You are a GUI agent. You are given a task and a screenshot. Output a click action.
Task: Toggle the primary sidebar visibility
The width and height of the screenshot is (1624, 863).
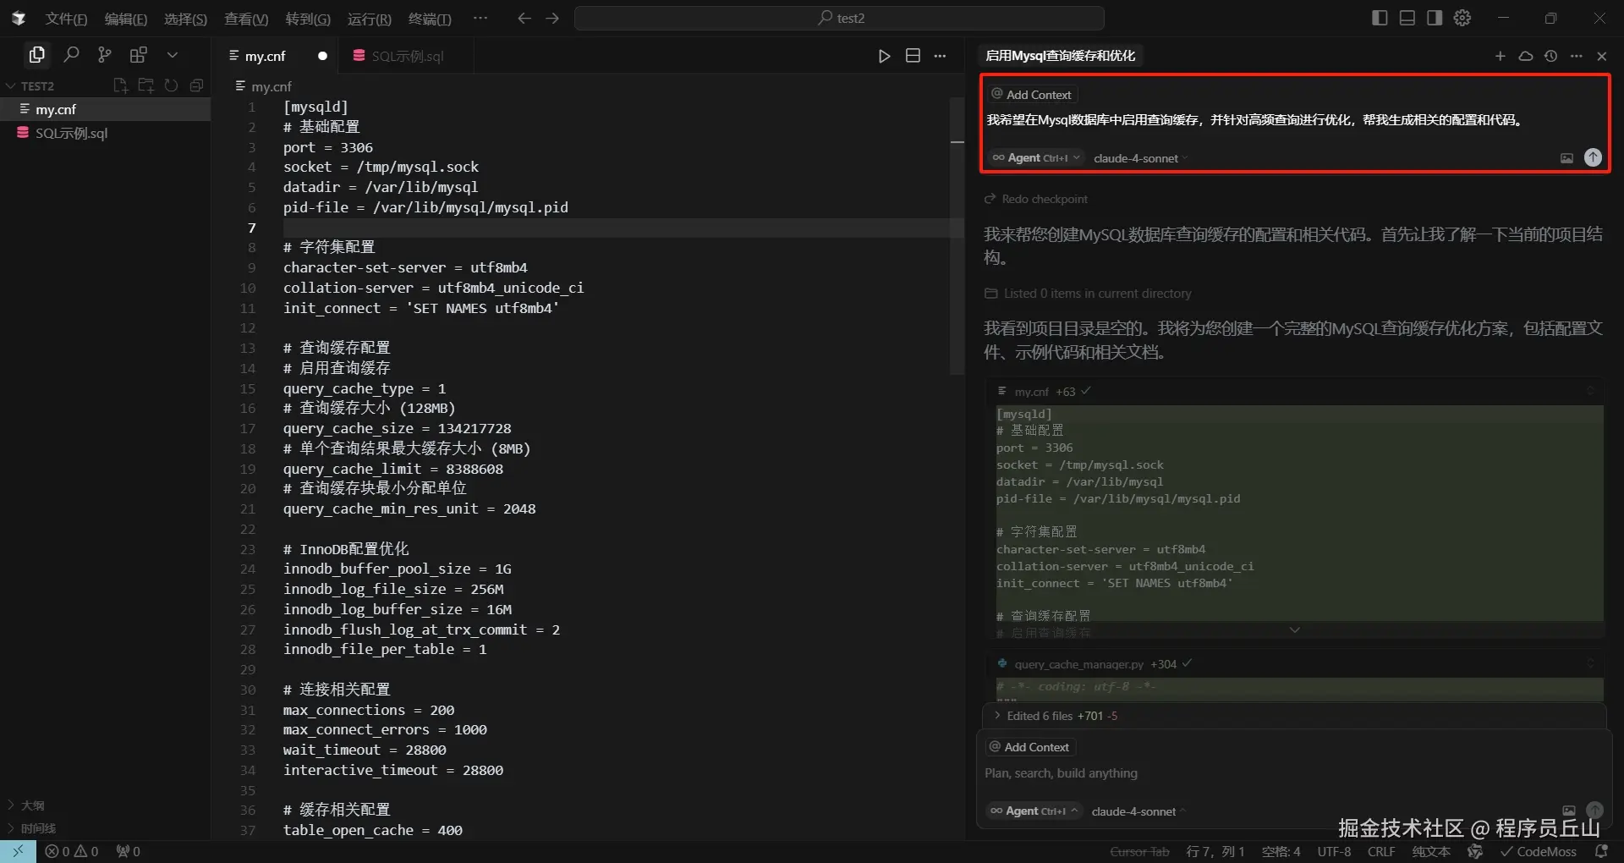[1380, 18]
